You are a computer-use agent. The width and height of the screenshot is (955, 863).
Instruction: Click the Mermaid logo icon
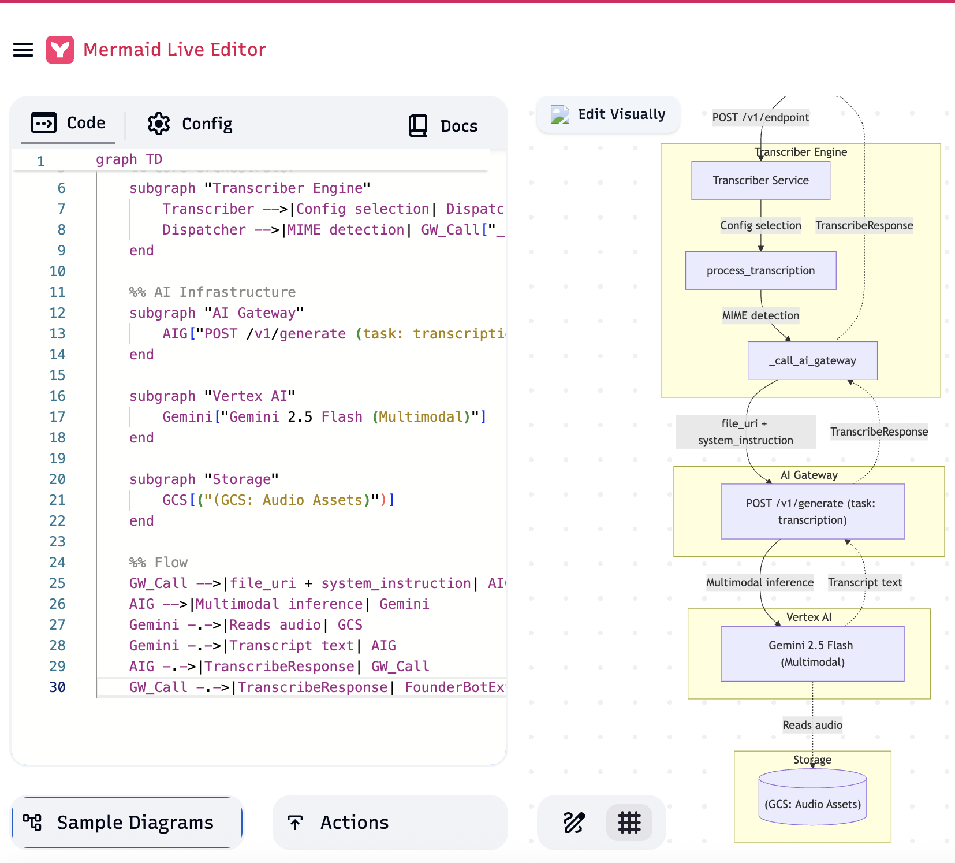(60, 50)
